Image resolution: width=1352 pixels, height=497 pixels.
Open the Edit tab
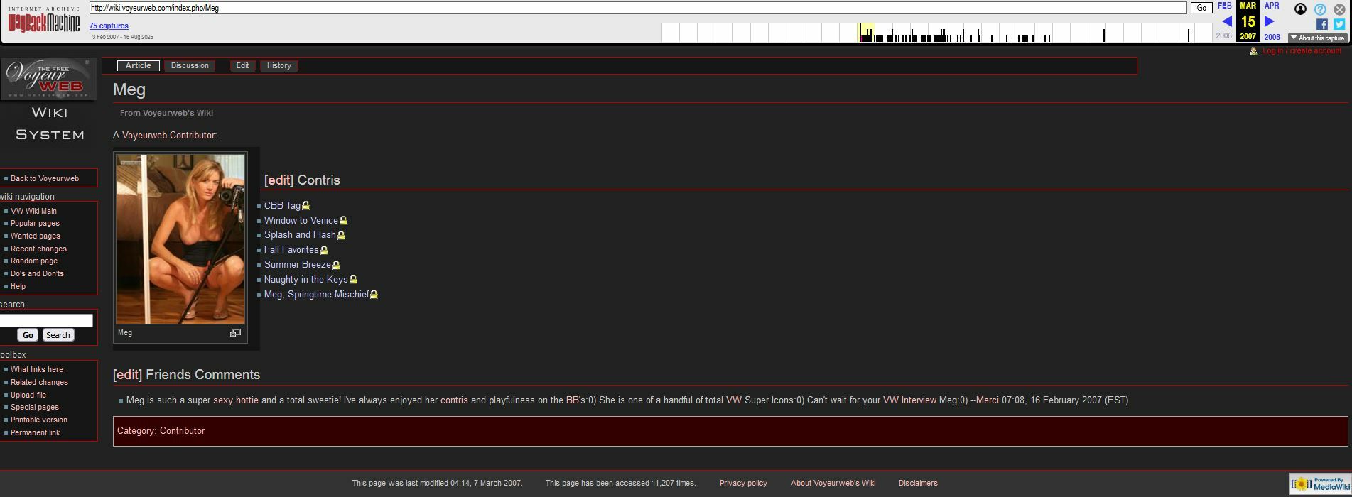(x=242, y=65)
